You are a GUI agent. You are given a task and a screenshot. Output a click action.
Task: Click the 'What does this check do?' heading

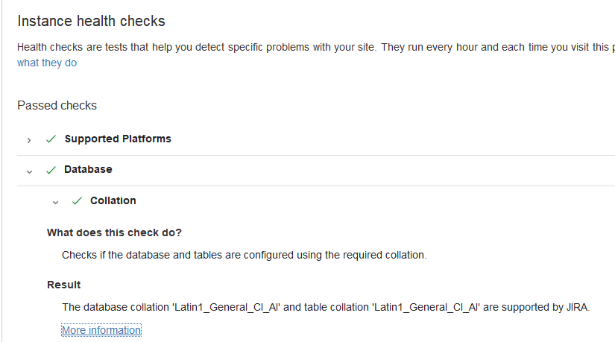point(114,232)
